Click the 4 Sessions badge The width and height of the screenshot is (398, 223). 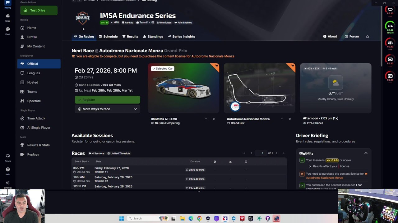point(97,153)
